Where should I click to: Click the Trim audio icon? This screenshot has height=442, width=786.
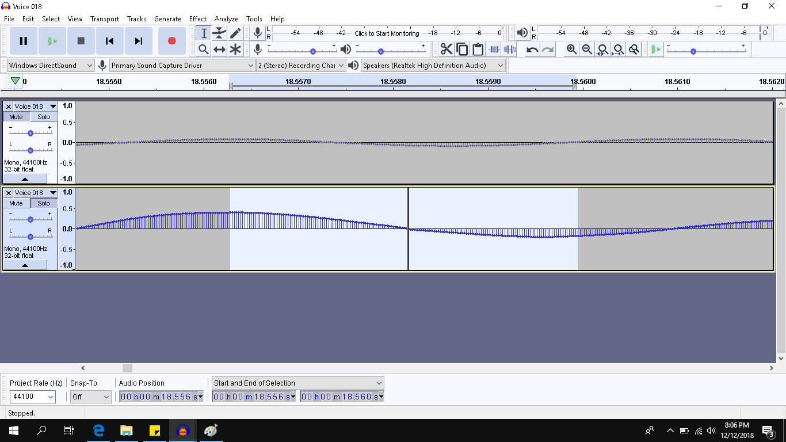pos(494,49)
